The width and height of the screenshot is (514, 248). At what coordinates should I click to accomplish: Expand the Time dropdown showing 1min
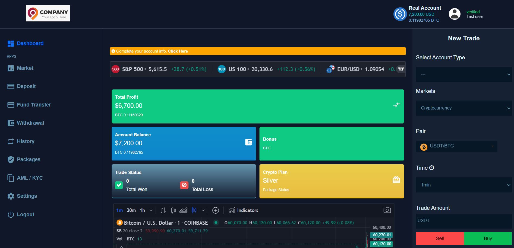[x=463, y=185]
